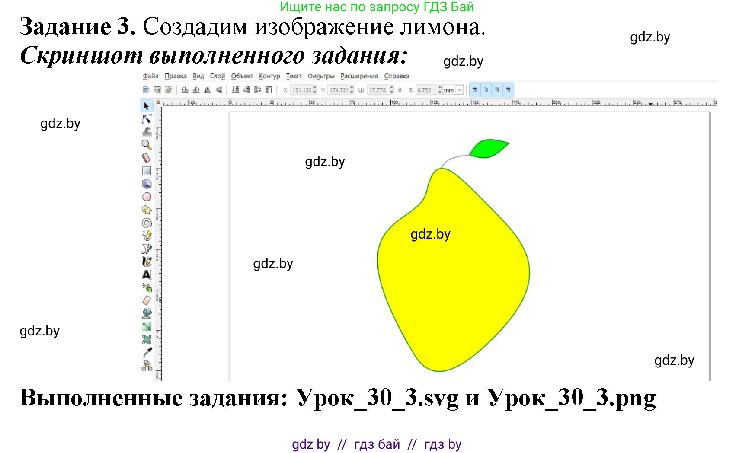
Task: Decrement the width value stepper
Action: click(x=391, y=92)
